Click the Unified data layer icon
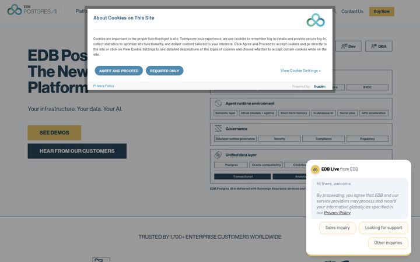The width and height of the screenshot is (420, 262). [218, 155]
